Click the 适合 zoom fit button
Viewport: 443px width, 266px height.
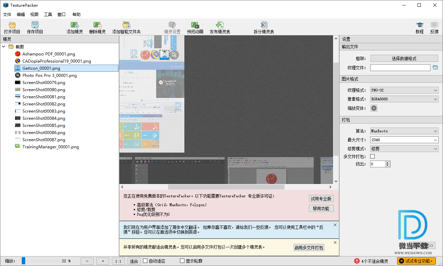click(134, 261)
